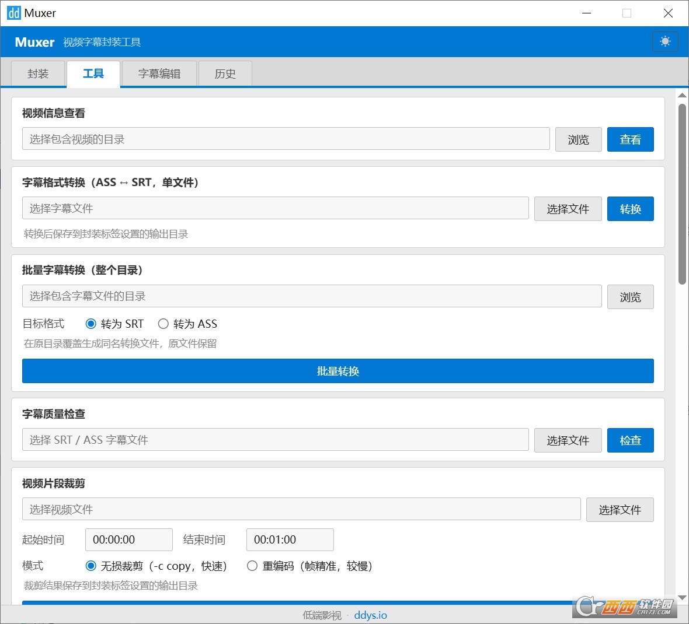
Task: Click 查看 button for video info
Action: [630, 139]
